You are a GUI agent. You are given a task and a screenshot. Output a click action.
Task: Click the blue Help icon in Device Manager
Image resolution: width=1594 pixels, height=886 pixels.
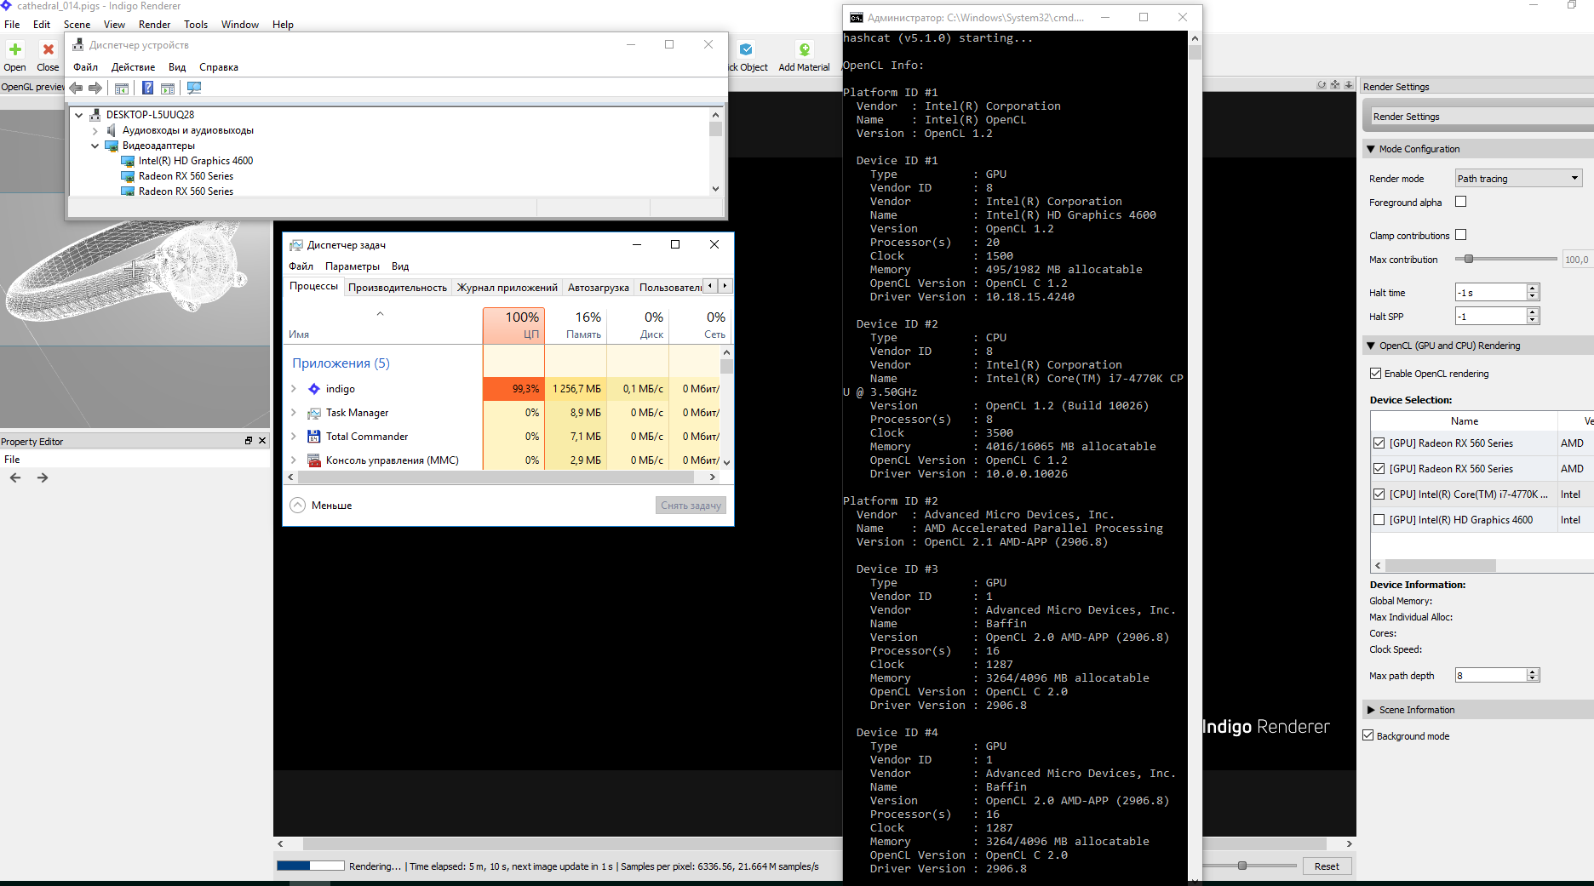click(147, 88)
